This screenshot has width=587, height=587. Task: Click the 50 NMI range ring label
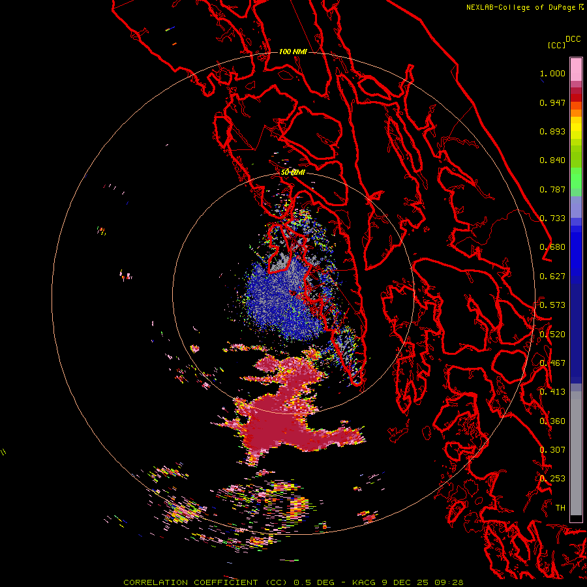(x=293, y=172)
